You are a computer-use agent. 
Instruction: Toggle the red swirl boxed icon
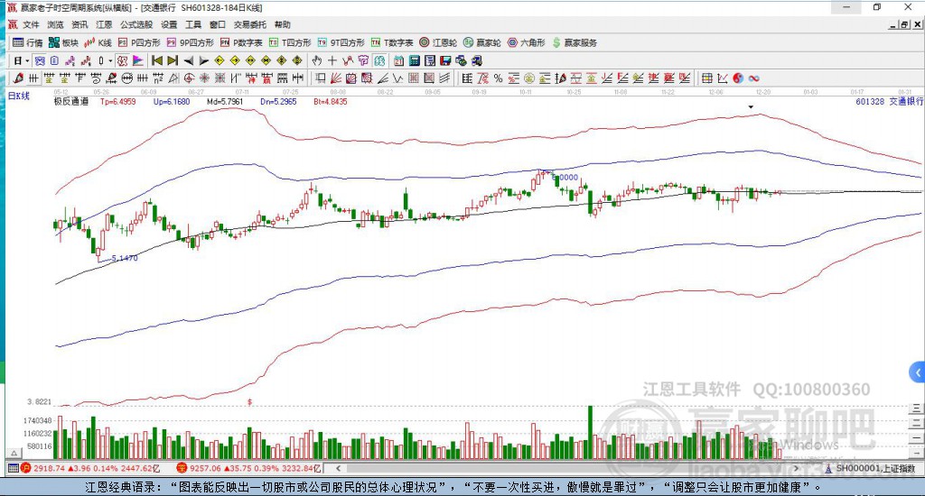(122, 60)
